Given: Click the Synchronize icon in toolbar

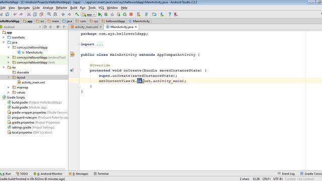Looking at the screenshot, I should (7, 15).
